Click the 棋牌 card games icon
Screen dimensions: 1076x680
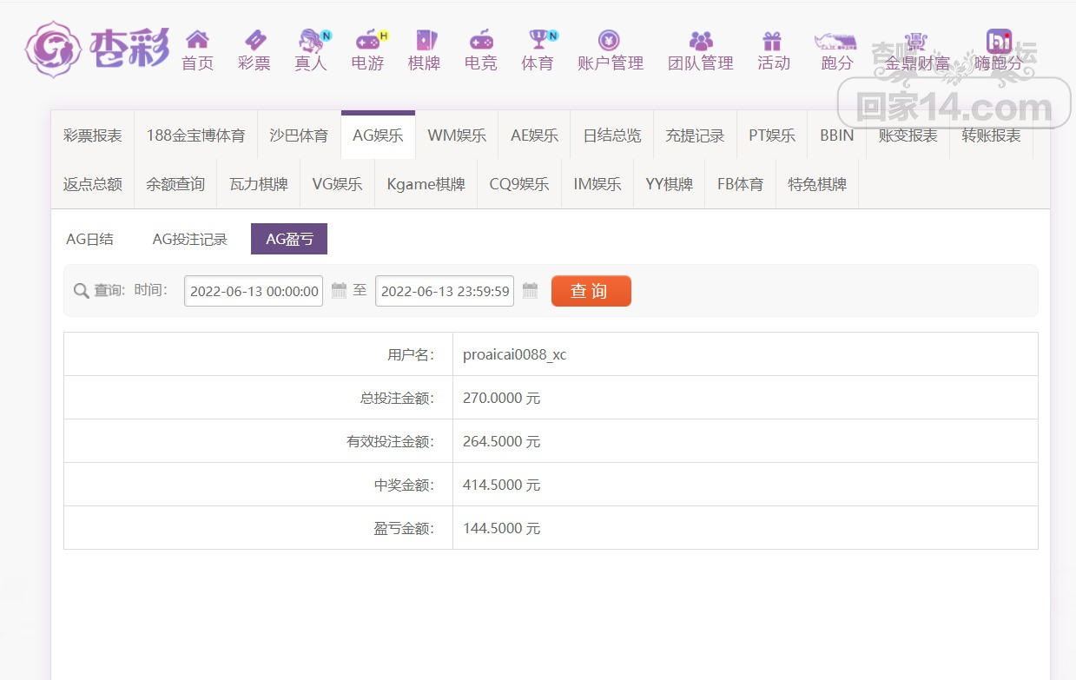(424, 40)
